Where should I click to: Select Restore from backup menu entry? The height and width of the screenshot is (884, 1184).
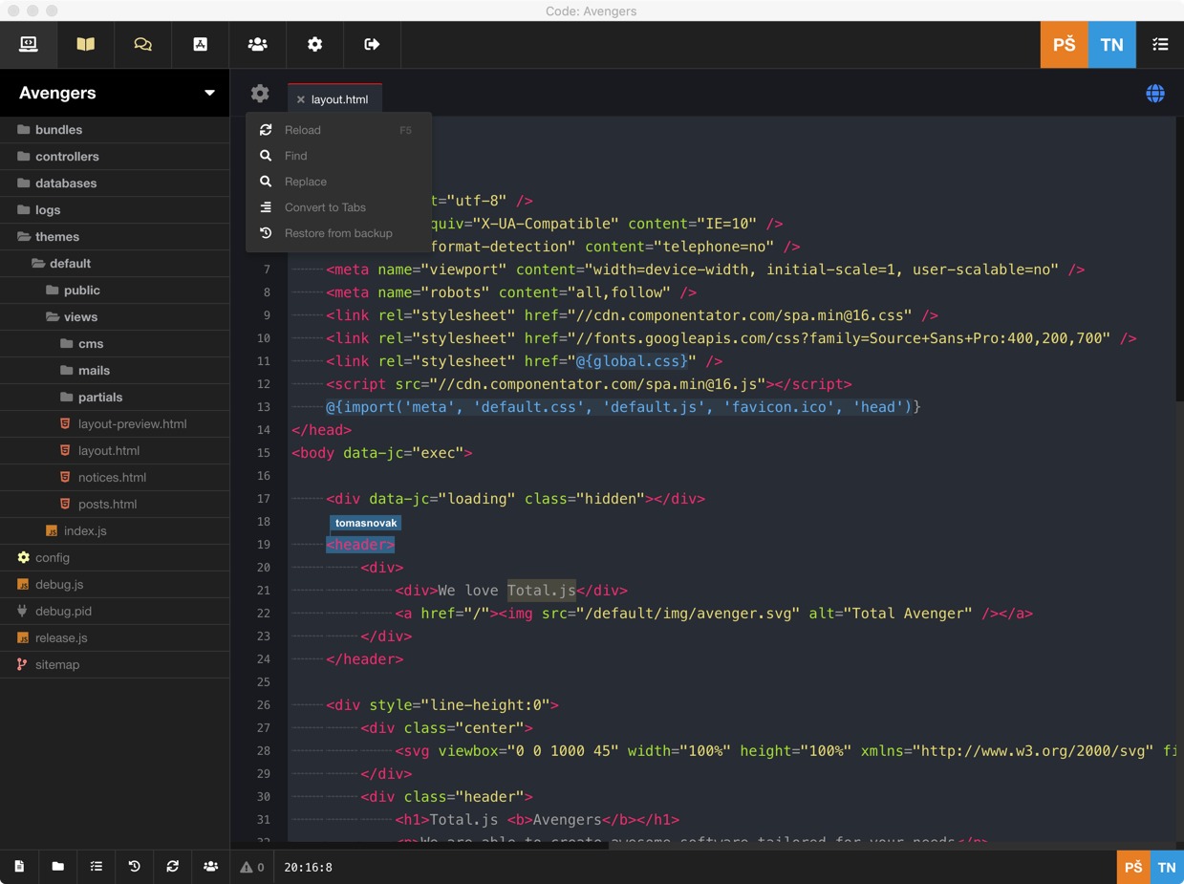pyautogui.click(x=337, y=233)
